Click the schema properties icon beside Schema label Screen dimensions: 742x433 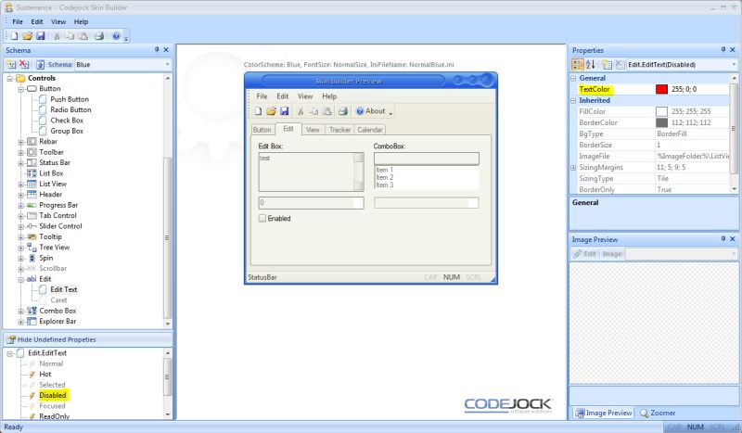pos(41,64)
